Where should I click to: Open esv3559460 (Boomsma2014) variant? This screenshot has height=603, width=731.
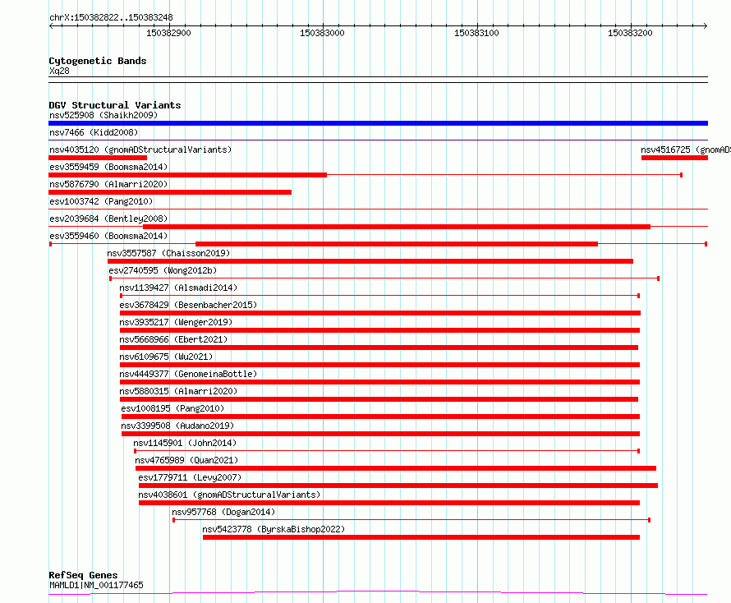pos(108,236)
